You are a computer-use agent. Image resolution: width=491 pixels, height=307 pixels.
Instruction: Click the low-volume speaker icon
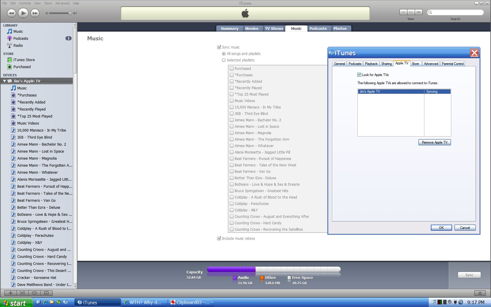tap(46, 13)
